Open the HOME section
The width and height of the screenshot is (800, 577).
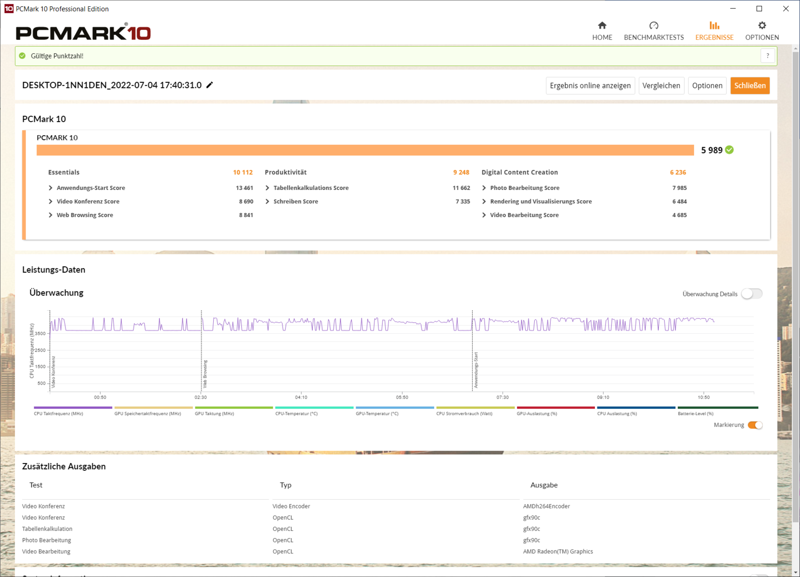click(602, 31)
